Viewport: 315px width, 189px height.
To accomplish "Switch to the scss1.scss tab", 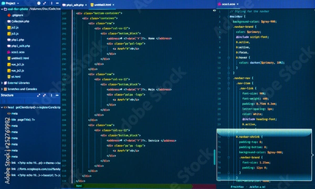I will 228,4.
